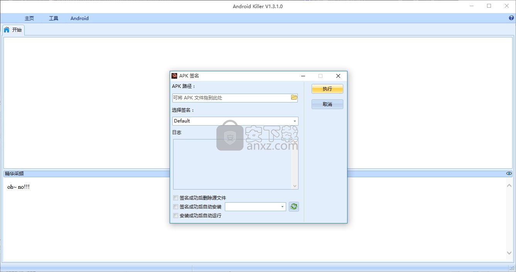516x272 pixels.
Task: Click the blue help question mark icon
Action: click(512, 18)
